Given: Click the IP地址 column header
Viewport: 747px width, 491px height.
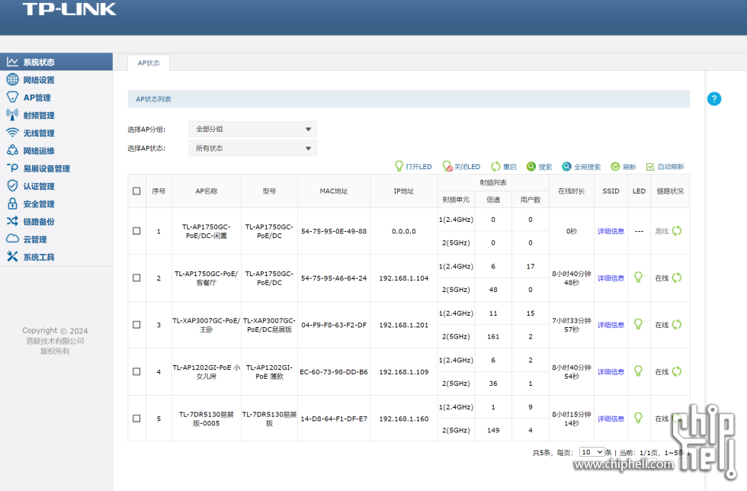Looking at the screenshot, I should point(403,191).
